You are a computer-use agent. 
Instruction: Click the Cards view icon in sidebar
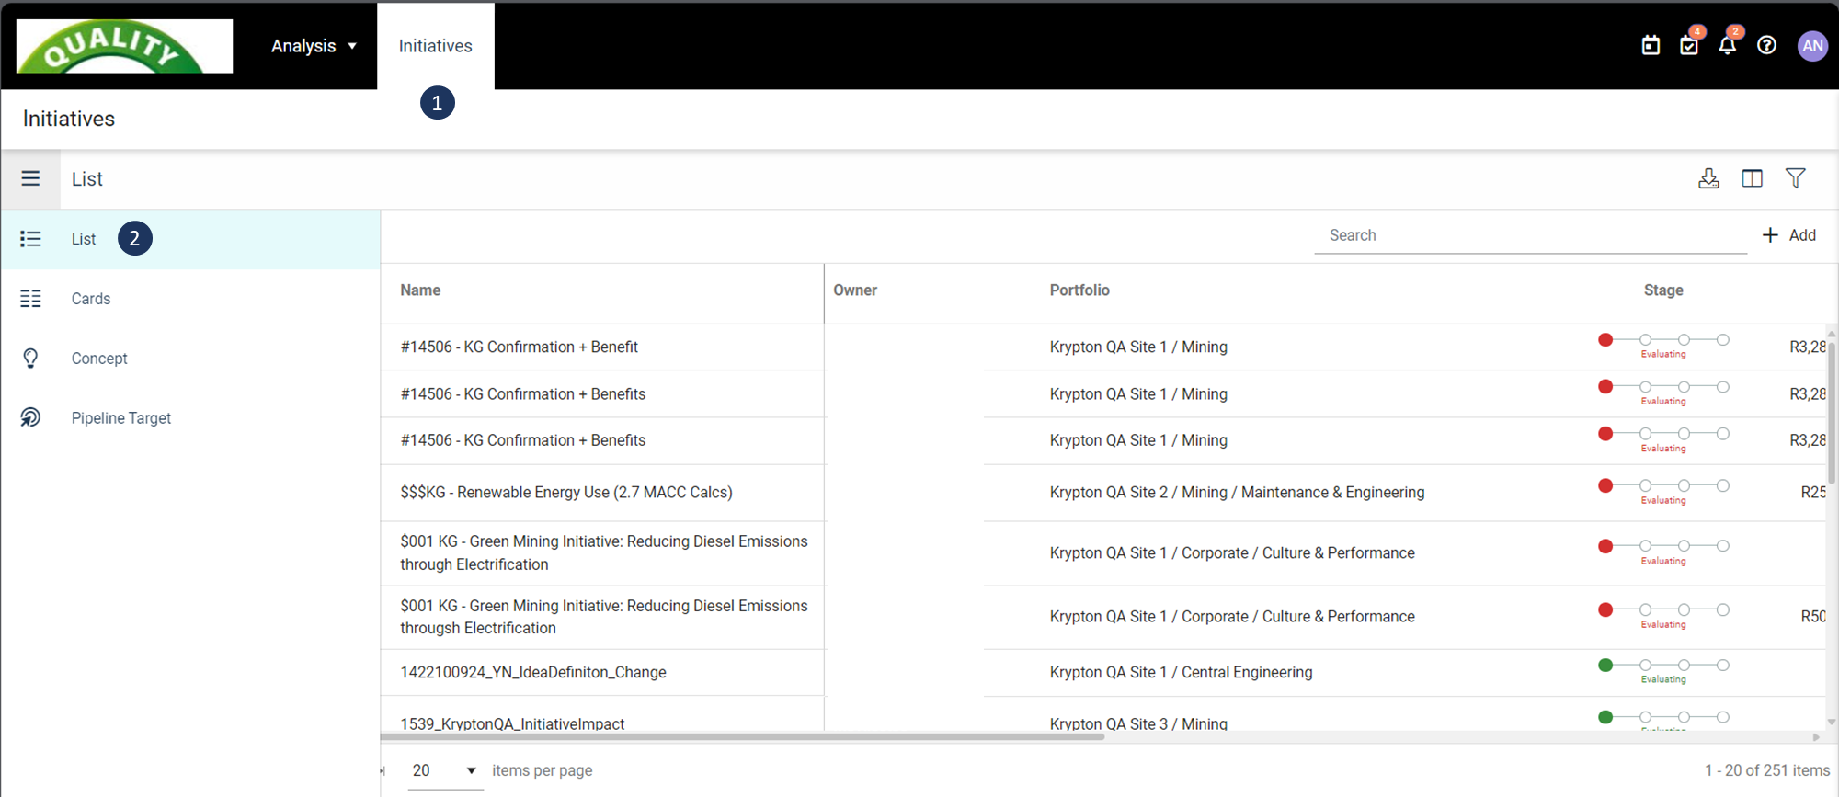(30, 299)
